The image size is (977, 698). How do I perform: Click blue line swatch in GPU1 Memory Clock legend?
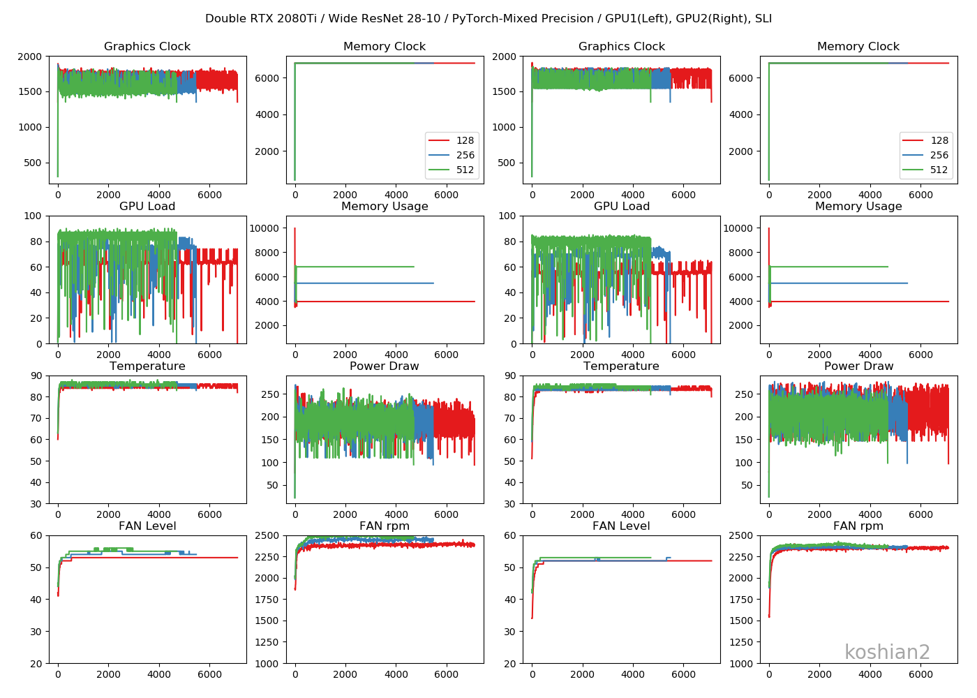pyautogui.click(x=439, y=155)
